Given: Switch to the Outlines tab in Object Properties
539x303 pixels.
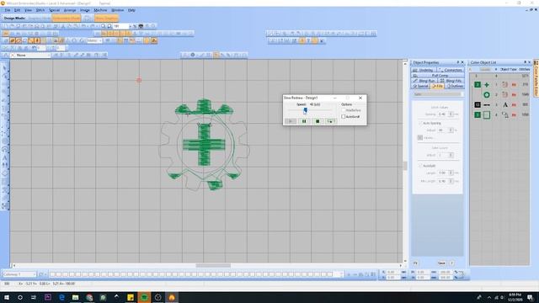Looking at the screenshot, I should tap(455, 86).
